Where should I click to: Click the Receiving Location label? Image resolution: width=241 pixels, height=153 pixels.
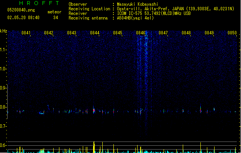(x=89, y=9)
